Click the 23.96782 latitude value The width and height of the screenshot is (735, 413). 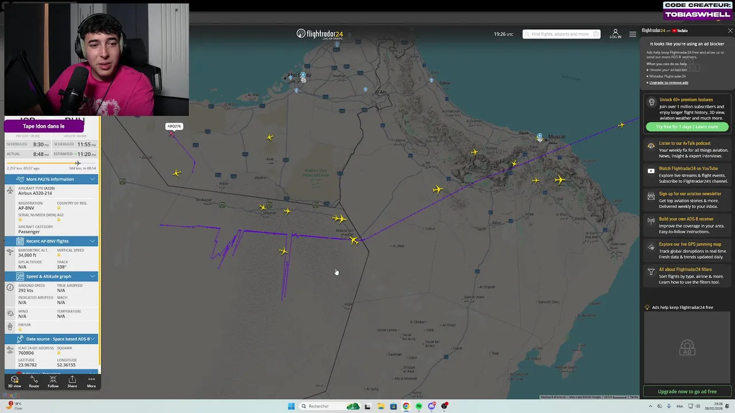point(28,365)
